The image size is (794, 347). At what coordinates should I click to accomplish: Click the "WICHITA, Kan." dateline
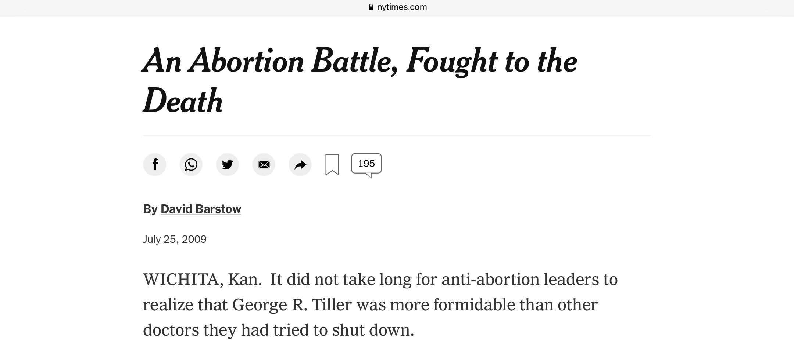pyautogui.click(x=202, y=280)
